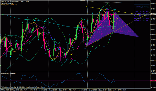Click the 2 Jun 08:00 time label

pyautogui.click(x=33, y=90)
